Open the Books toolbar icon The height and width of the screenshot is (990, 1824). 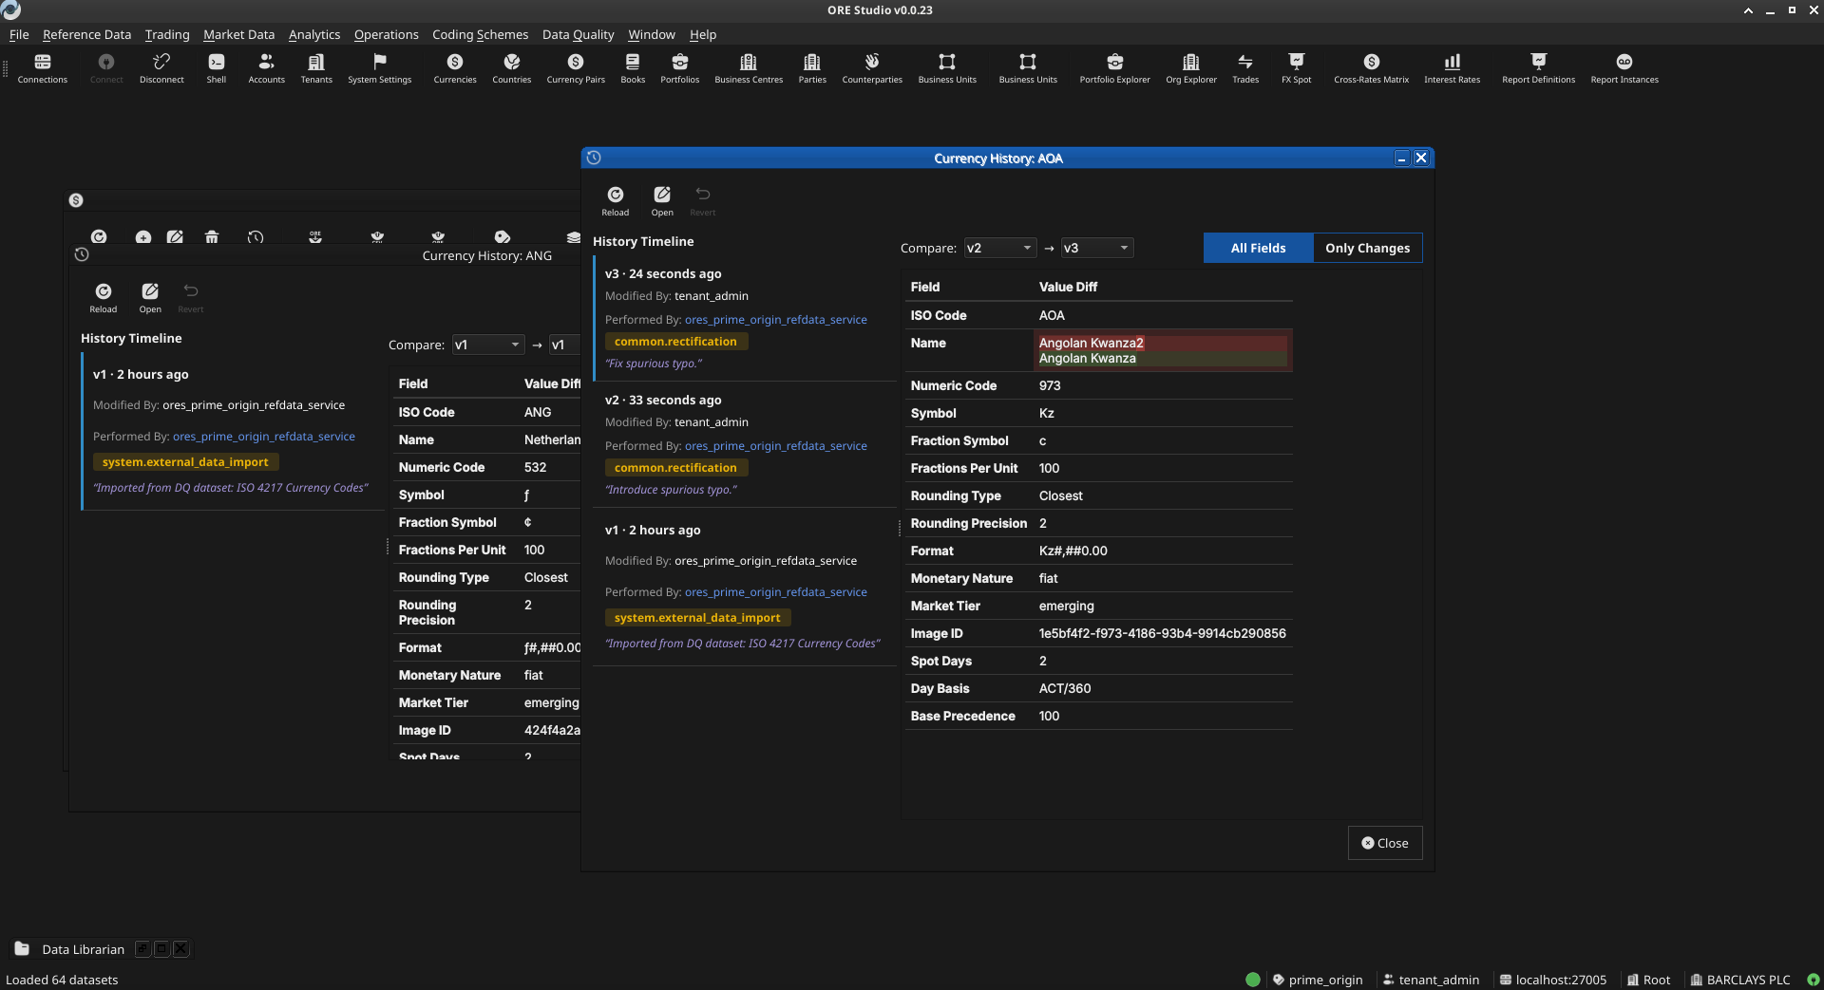tap(633, 68)
